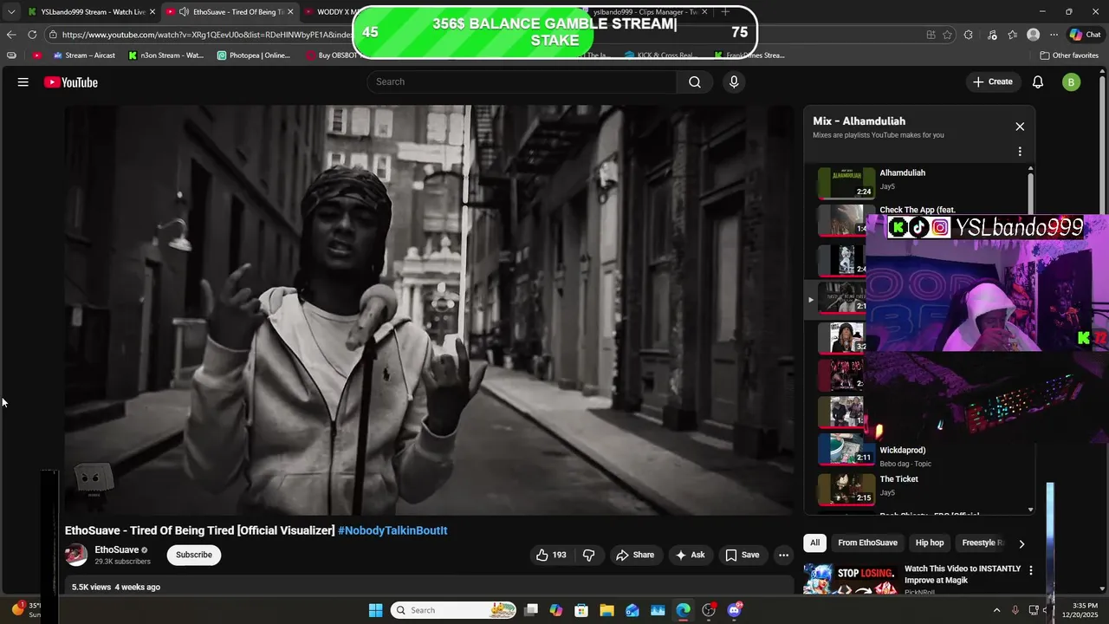The height and width of the screenshot is (624, 1109).
Task: Click the #NobodyTalkinBoutIt hashtag link
Action: click(x=392, y=530)
